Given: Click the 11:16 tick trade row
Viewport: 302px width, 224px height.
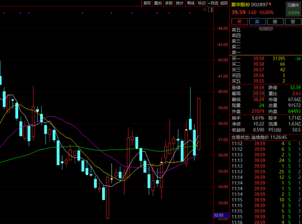Looking at the screenshot, I should (266, 222).
